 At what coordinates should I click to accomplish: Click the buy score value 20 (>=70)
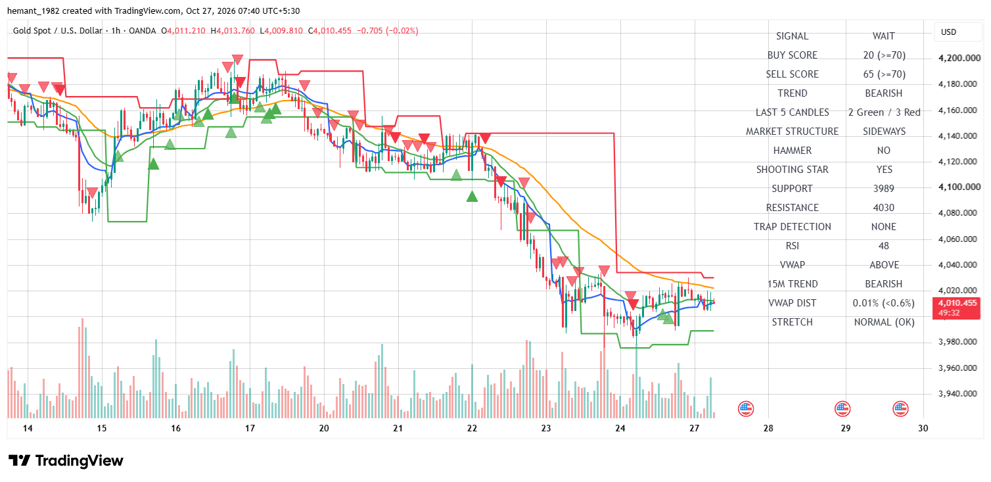884,55
